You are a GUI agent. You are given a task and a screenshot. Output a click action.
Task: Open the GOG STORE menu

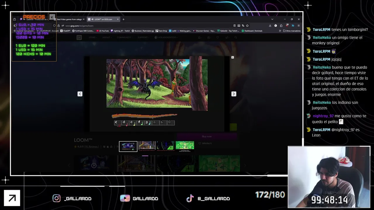pos(93,37)
